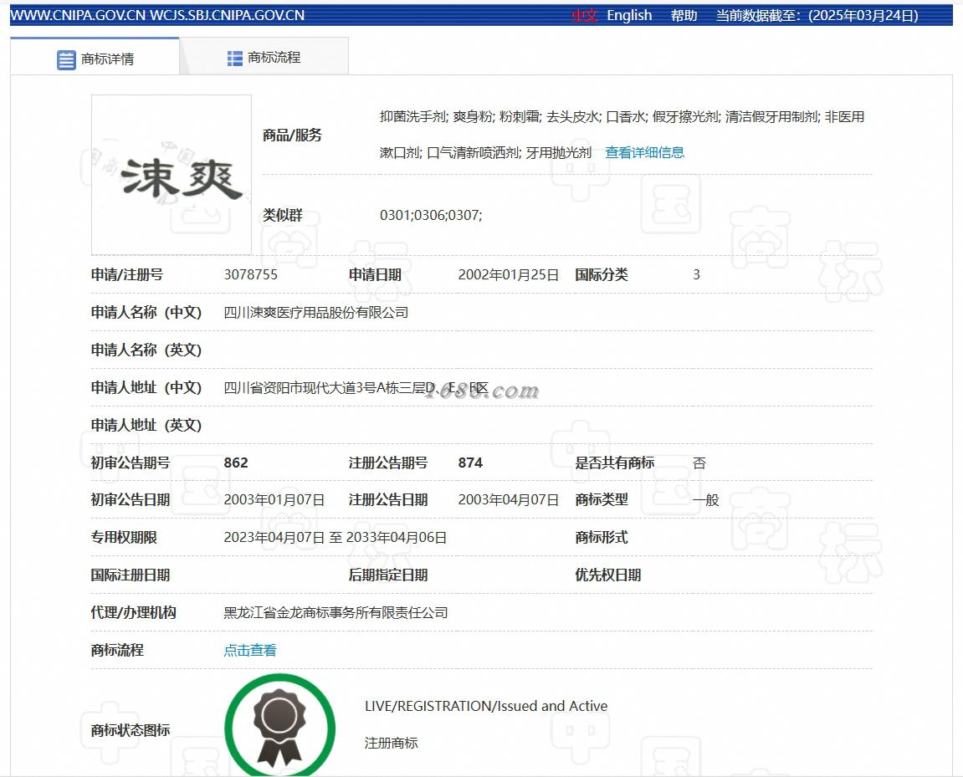This screenshot has height=777, width=963.
Task: Open the 帮助 help link
Action: point(684,15)
